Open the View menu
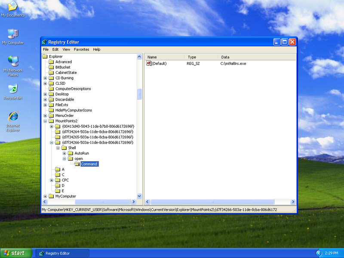344x258 pixels. 66,49
